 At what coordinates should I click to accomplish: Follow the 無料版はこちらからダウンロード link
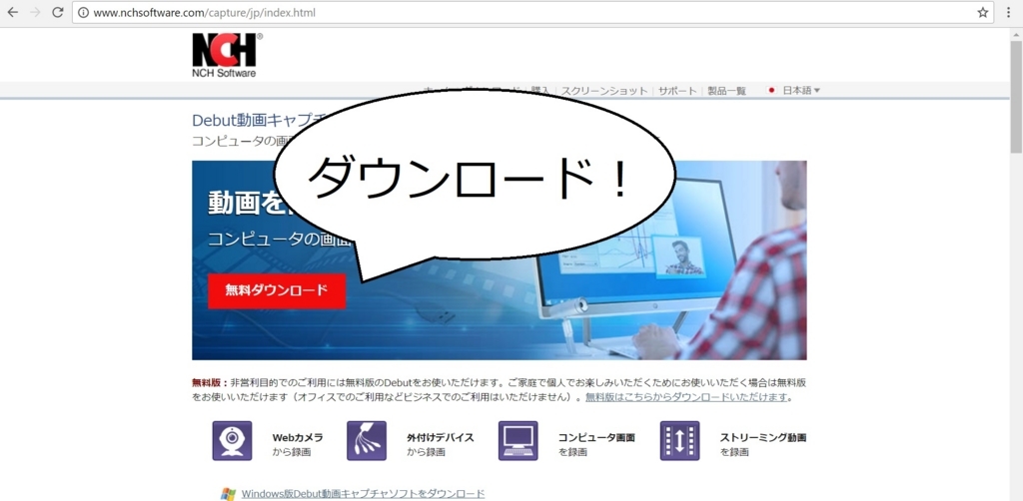[686, 397]
